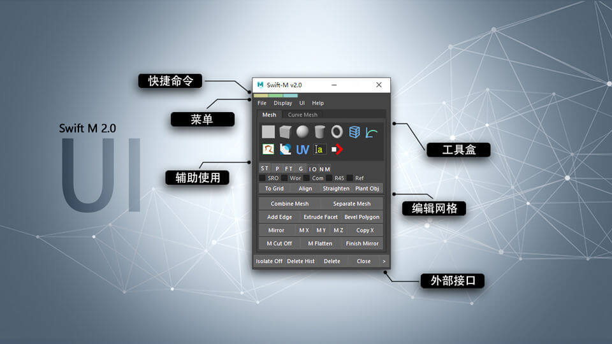
Task: Open the File menu
Action: [x=262, y=103]
